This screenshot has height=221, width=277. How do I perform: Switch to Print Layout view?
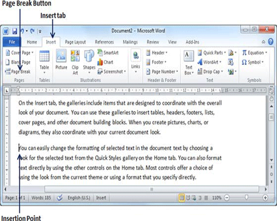tap(182, 198)
